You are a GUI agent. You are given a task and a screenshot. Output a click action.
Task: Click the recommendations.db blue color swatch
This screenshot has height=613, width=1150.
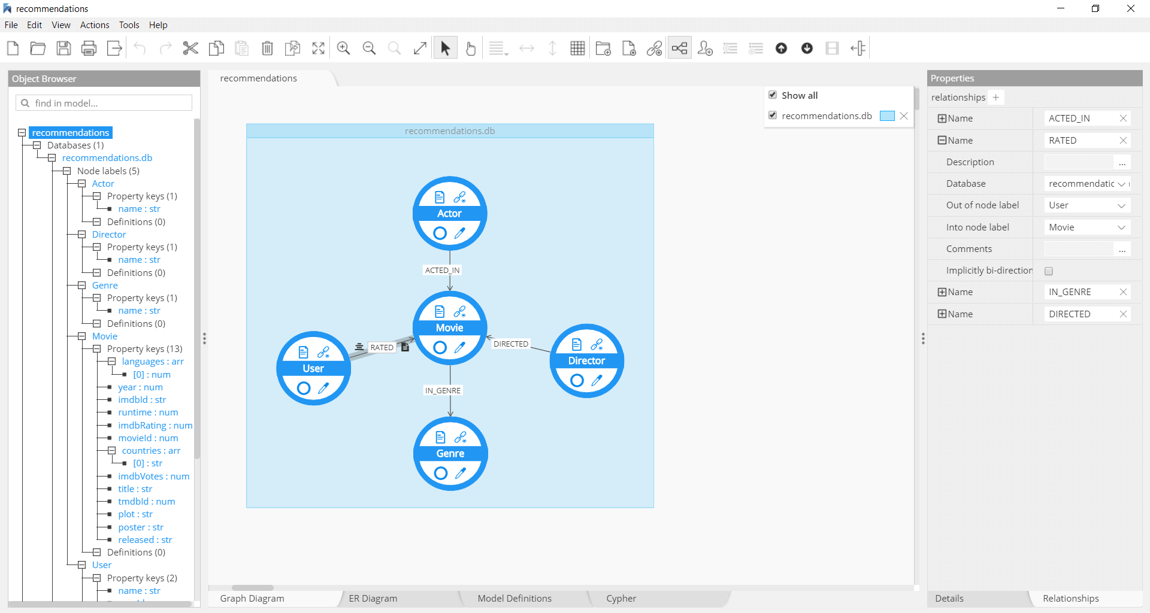tap(887, 116)
